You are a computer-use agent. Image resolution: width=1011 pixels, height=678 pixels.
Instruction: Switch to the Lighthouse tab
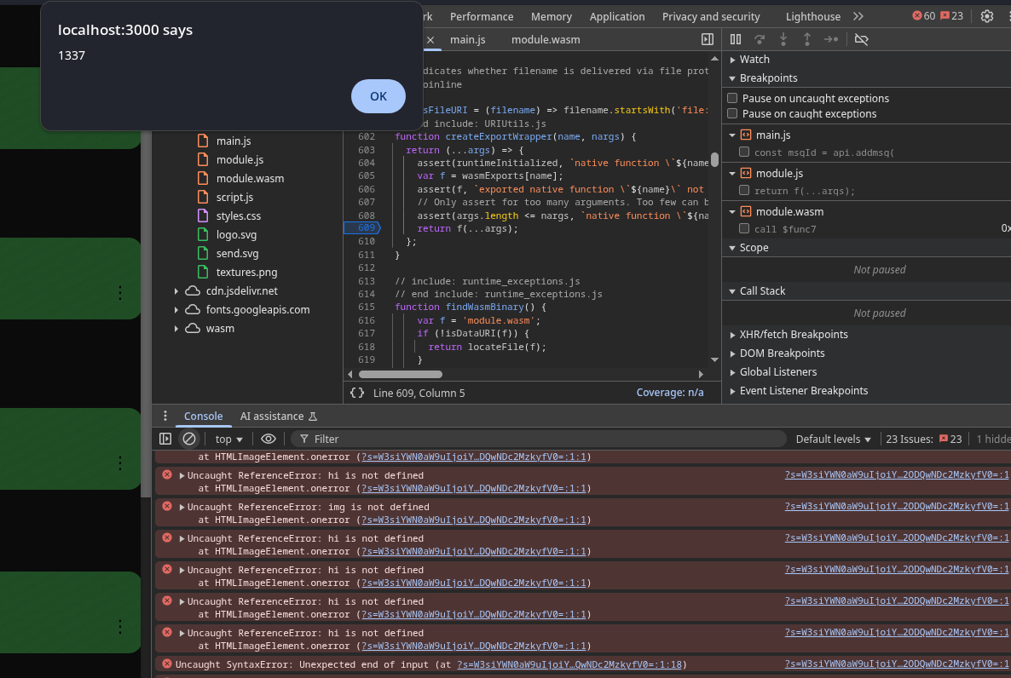pyautogui.click(x=812, y=17)
